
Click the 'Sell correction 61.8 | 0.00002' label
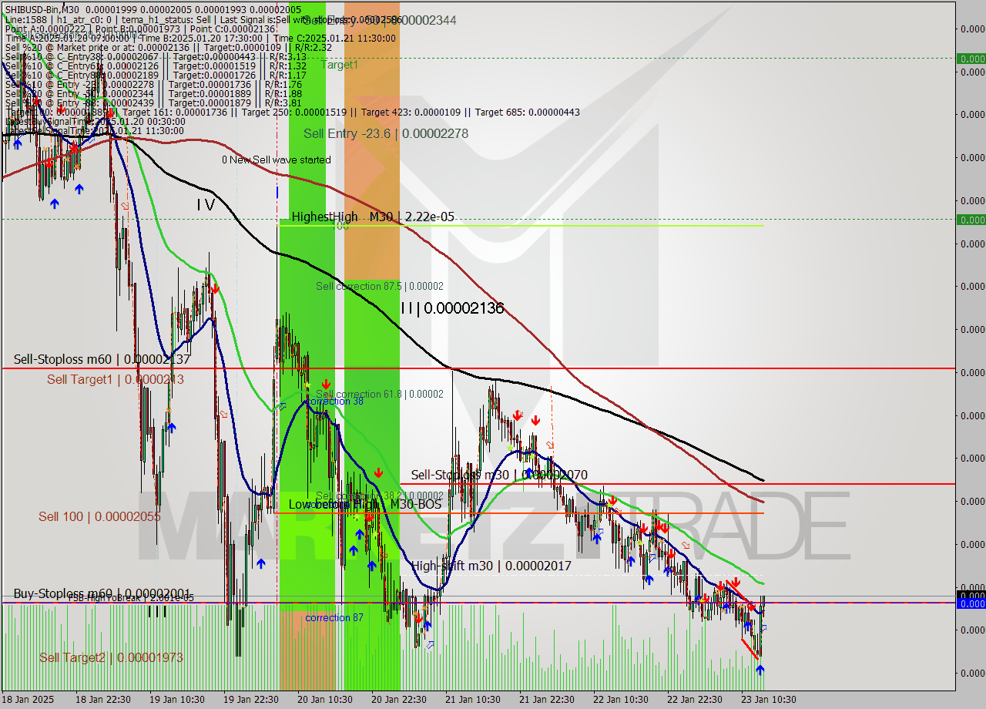tap(380, 394)
